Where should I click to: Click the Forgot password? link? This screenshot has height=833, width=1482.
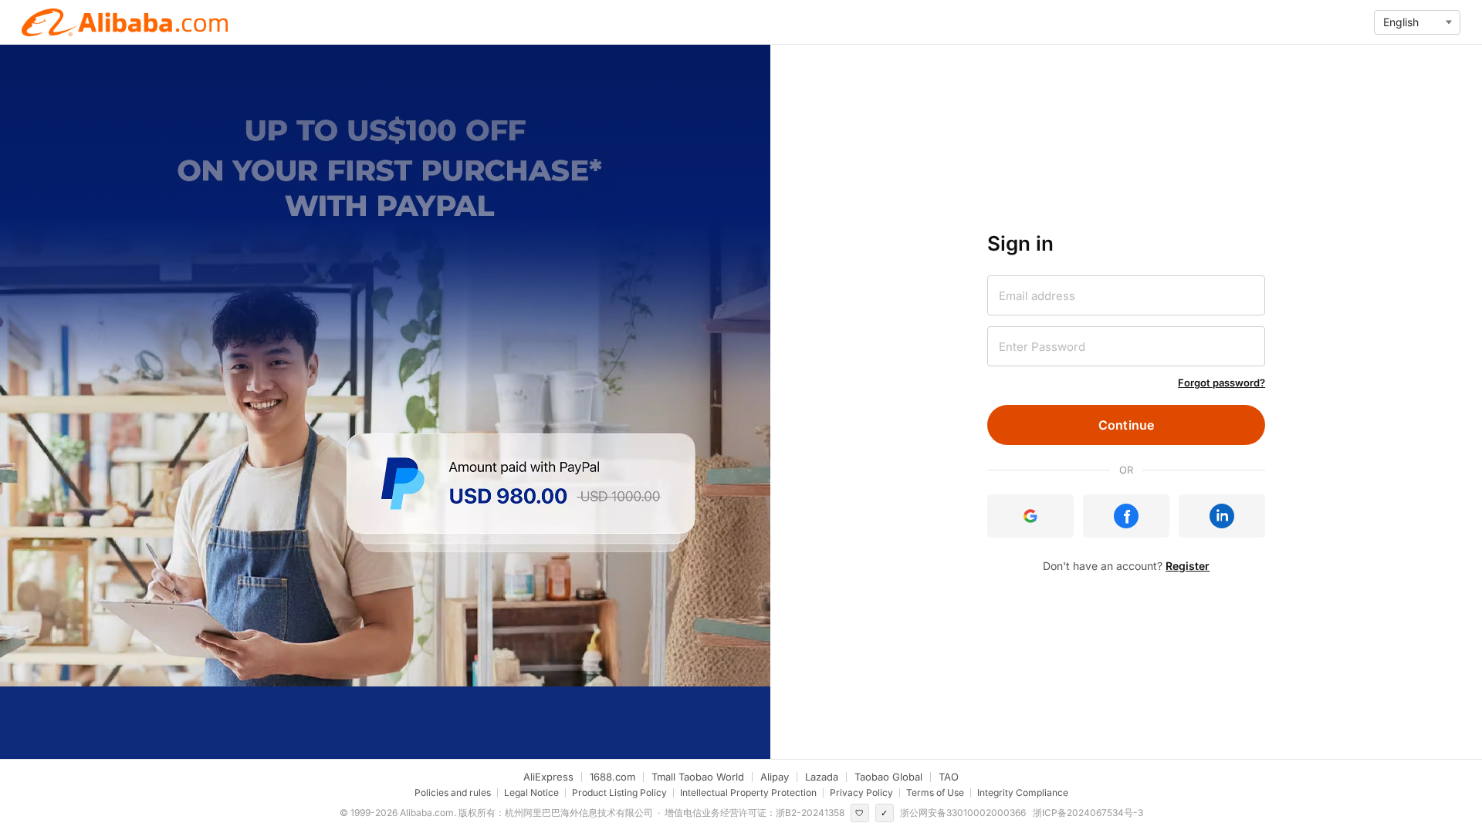click(1221, 383)
